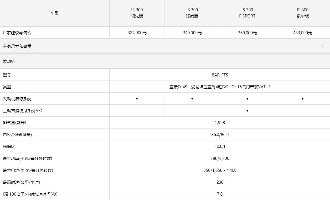Viewport: 330px width, 200px height.
Task: Click the 发动机启停系统 dot under 领先版
Action: (137, 99)
